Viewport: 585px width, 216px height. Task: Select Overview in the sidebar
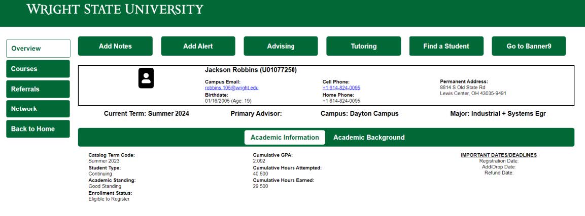tap(38, 49)
